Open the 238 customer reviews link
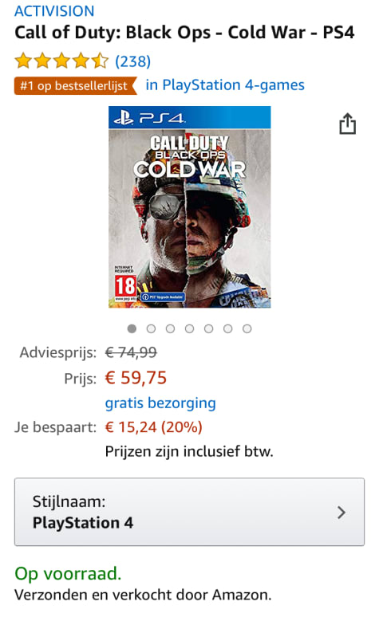379x617 pixels. [x=132, y=61]
